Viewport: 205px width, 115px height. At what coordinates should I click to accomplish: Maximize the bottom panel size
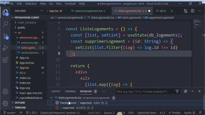193,91
